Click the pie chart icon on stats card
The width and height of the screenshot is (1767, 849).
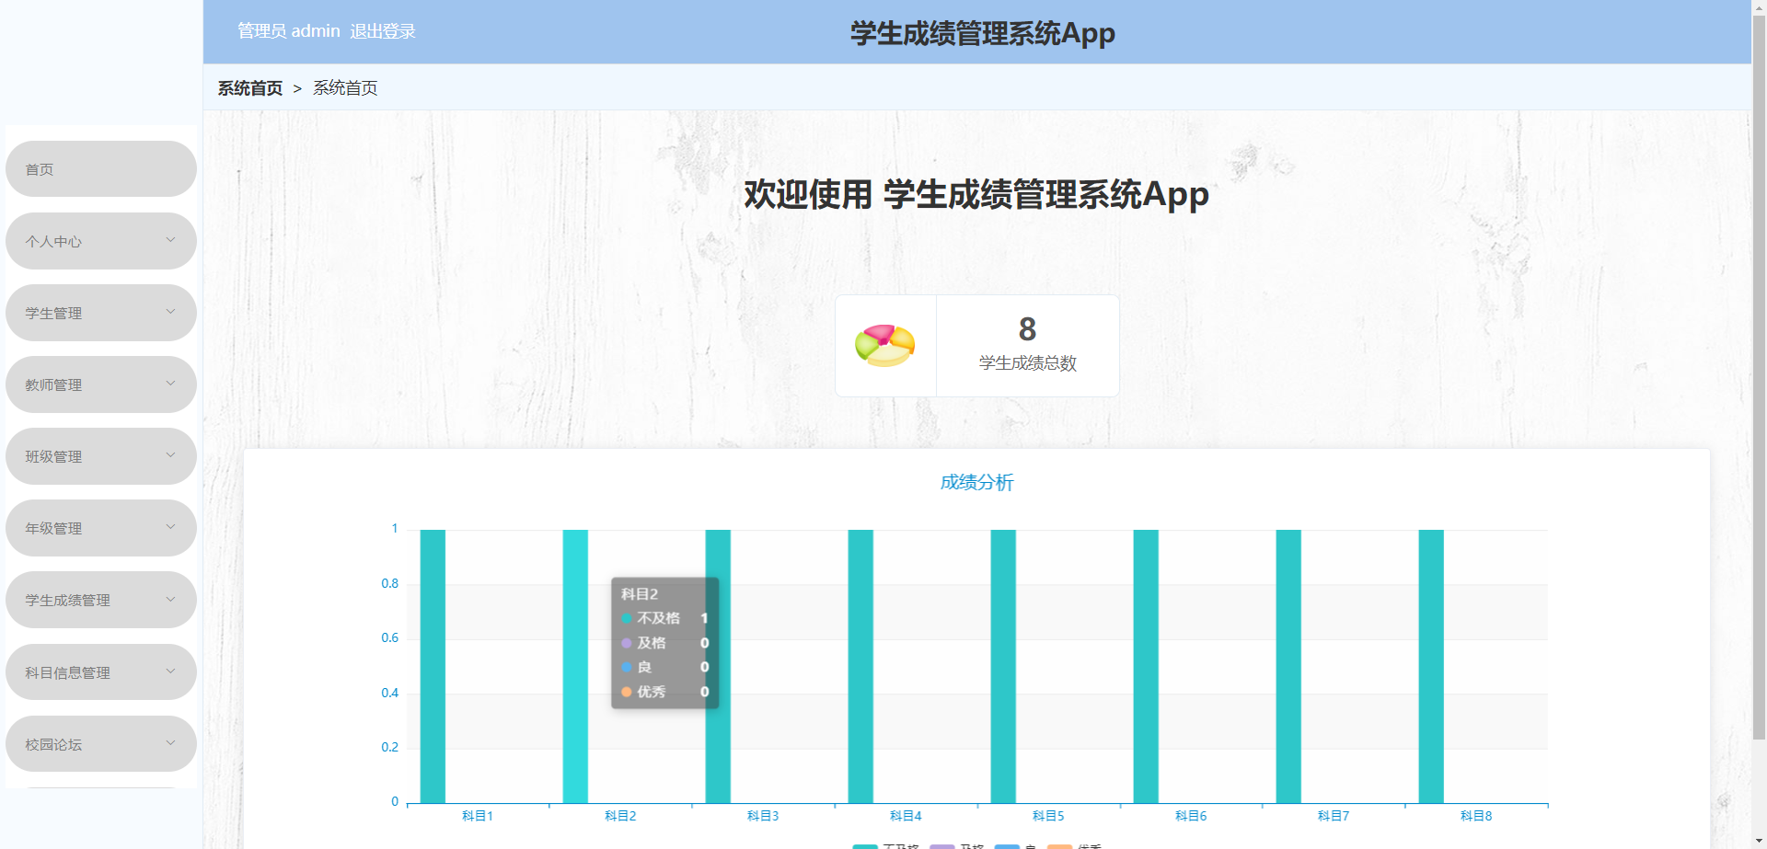click(x=884, y=344)
